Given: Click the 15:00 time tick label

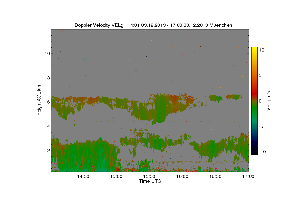Looking at the screenshot, I should tap(116, 176).
